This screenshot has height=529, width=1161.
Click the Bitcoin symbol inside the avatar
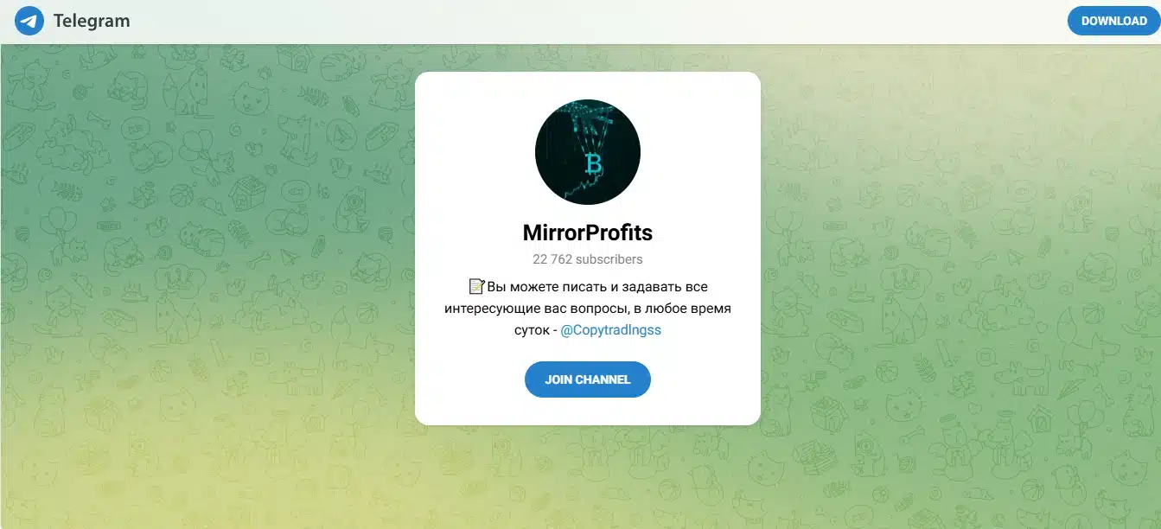tap(593, 163)
